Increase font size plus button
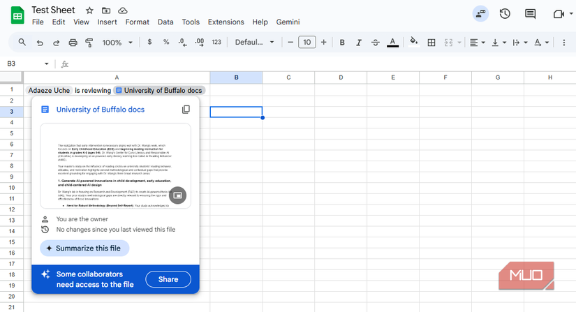The width and height of the screenshot is (576, 312). 324,42
